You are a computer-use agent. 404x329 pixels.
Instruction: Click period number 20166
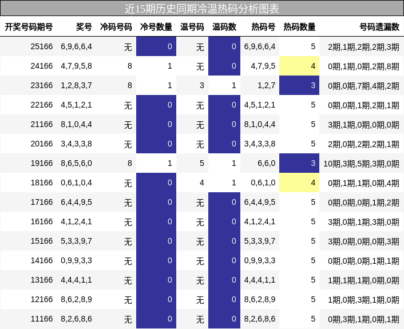click(x=41, y=144)
